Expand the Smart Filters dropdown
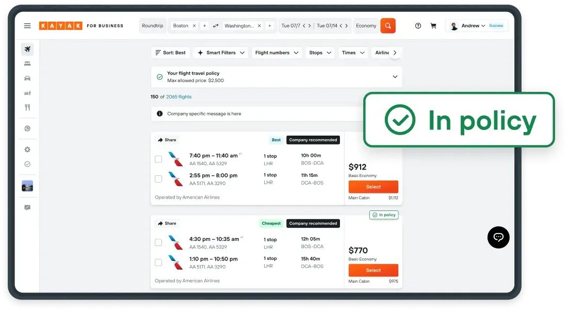This screenshot has height=311, width=569. [221, 53]
